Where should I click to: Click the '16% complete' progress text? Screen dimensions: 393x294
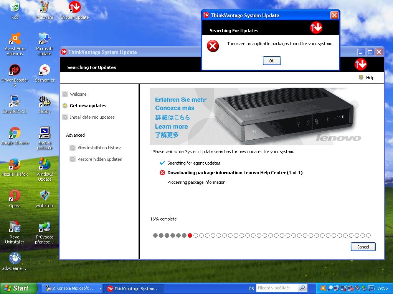163,219
